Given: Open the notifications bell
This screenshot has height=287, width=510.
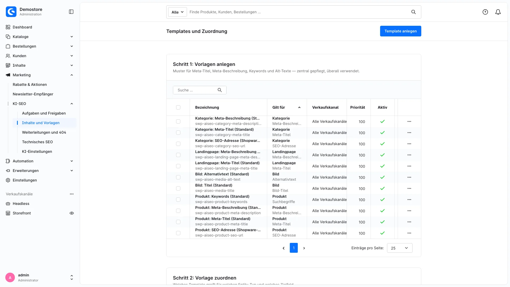Looking at the screenshot, I should point(498,12).
